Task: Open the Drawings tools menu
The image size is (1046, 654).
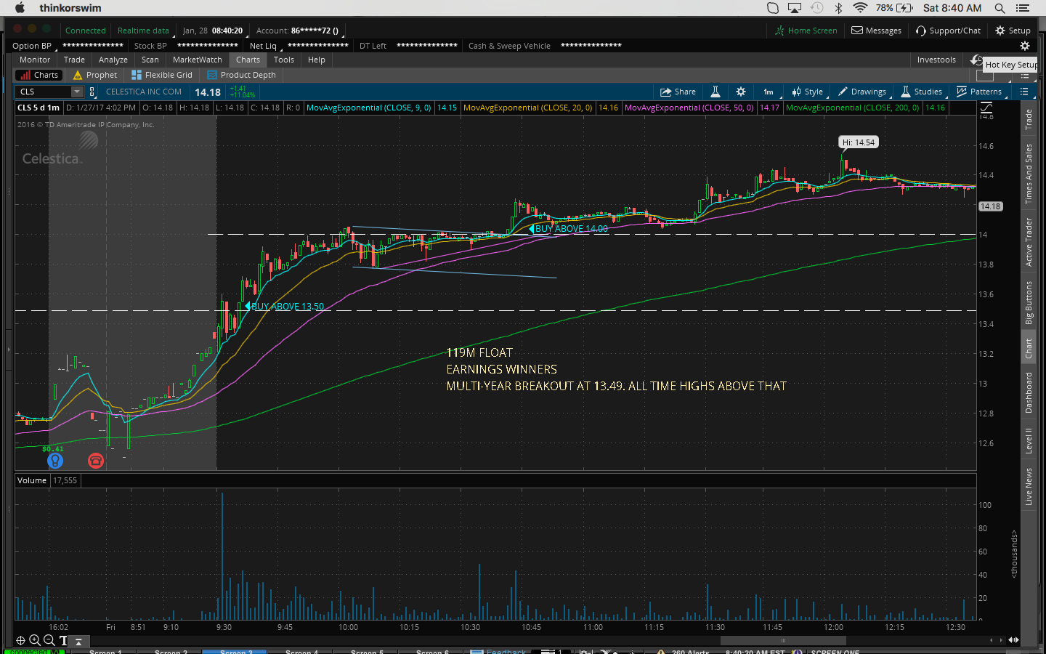Action: [x=862, y=92]
